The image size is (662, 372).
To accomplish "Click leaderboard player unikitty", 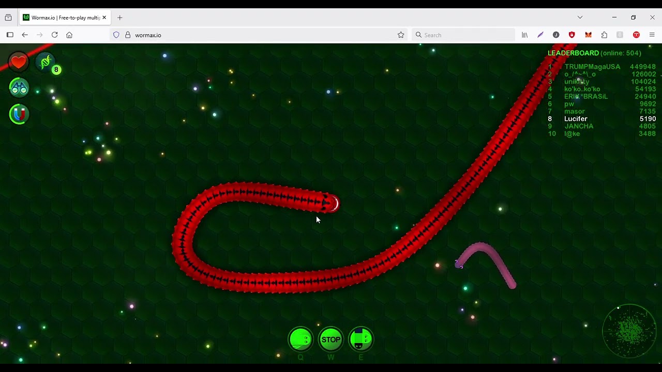I will tap(577, 82).
